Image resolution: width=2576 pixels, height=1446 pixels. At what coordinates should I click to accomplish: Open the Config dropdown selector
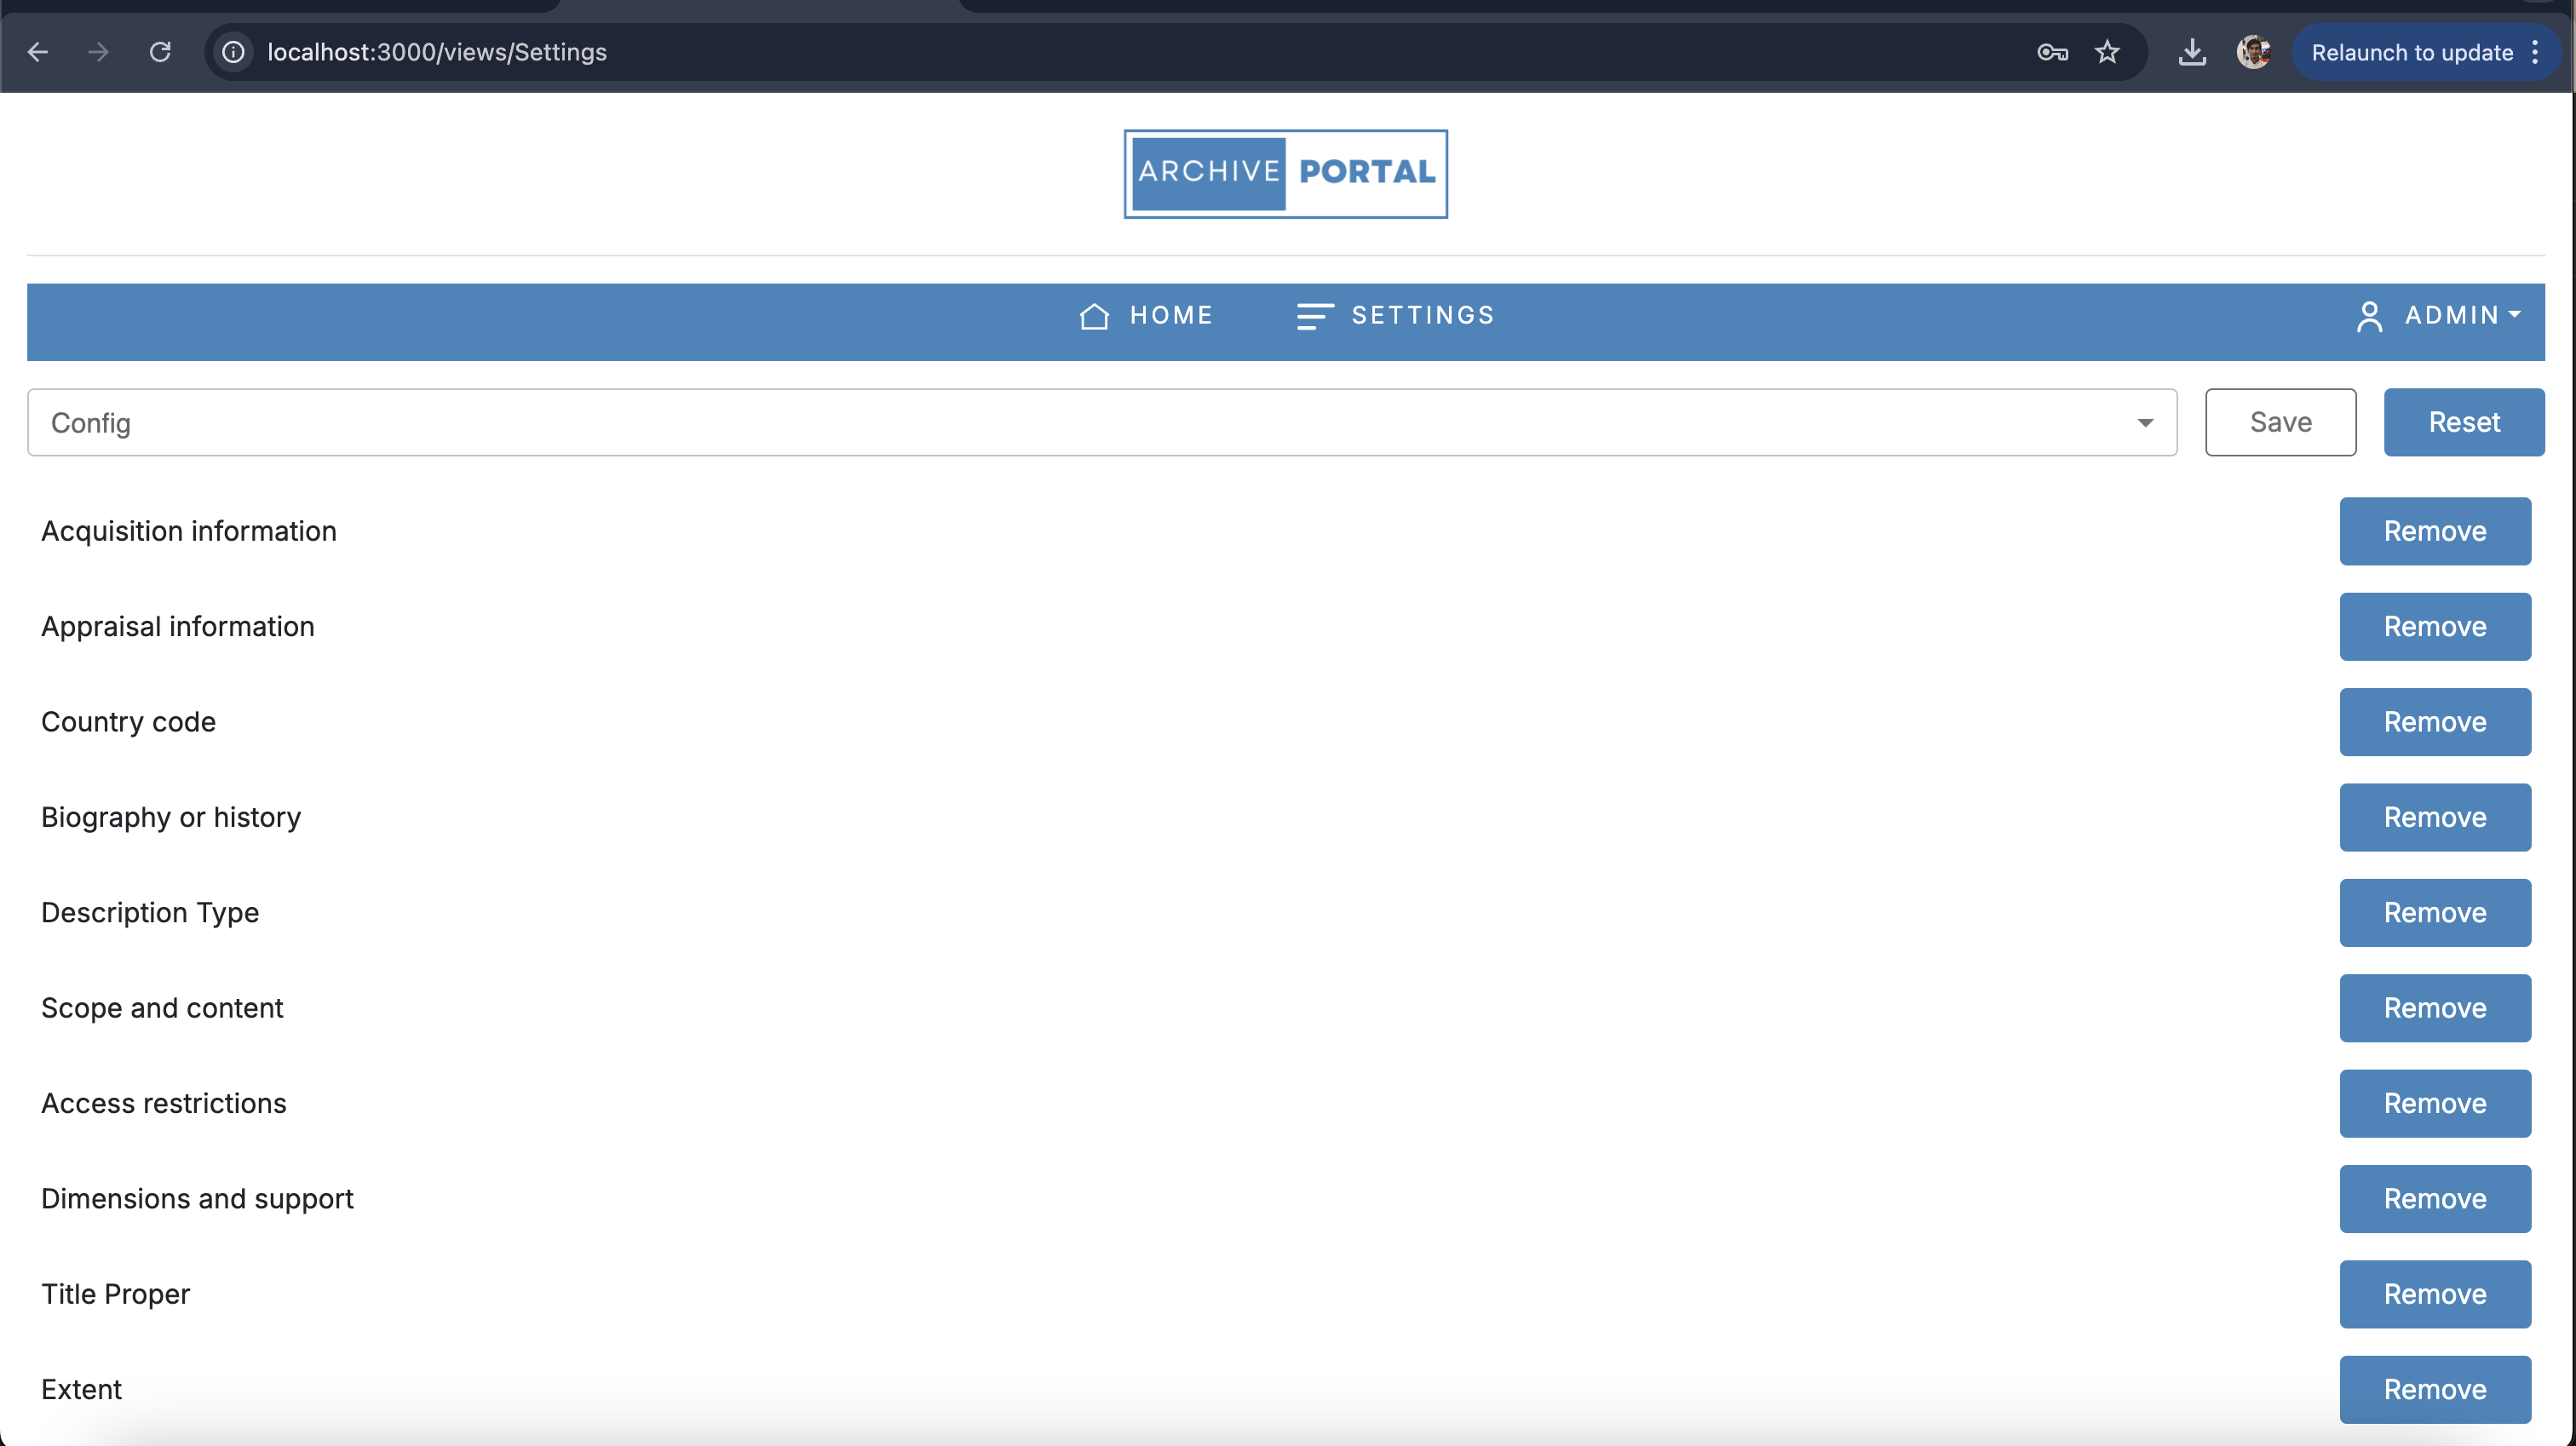click(1102, 422)
